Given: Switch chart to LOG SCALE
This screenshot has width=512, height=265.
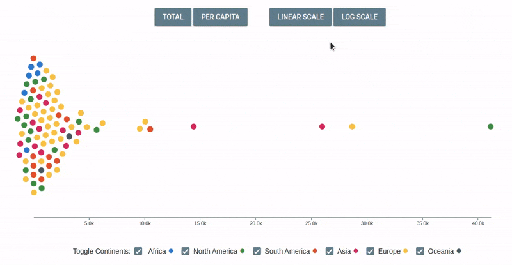Looking at the screenshot, I should point(359,17).
